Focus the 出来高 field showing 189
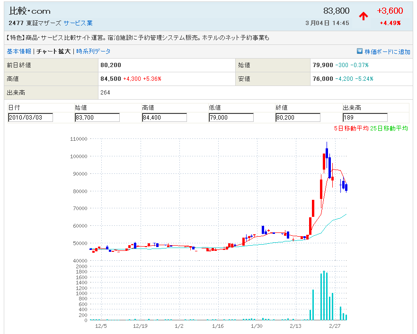The width and height of the screenshot is (417, 334). click(365, 118)
